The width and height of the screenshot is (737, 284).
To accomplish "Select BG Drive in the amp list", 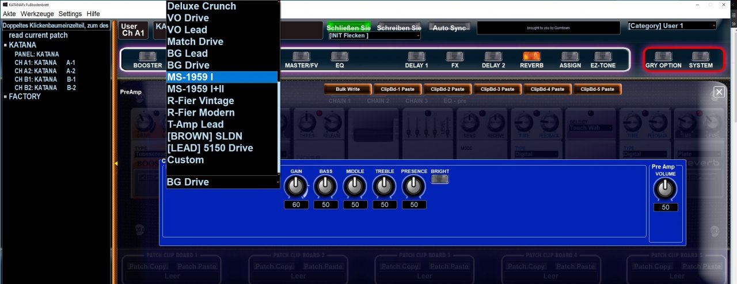I will click(x=221, y=65).
